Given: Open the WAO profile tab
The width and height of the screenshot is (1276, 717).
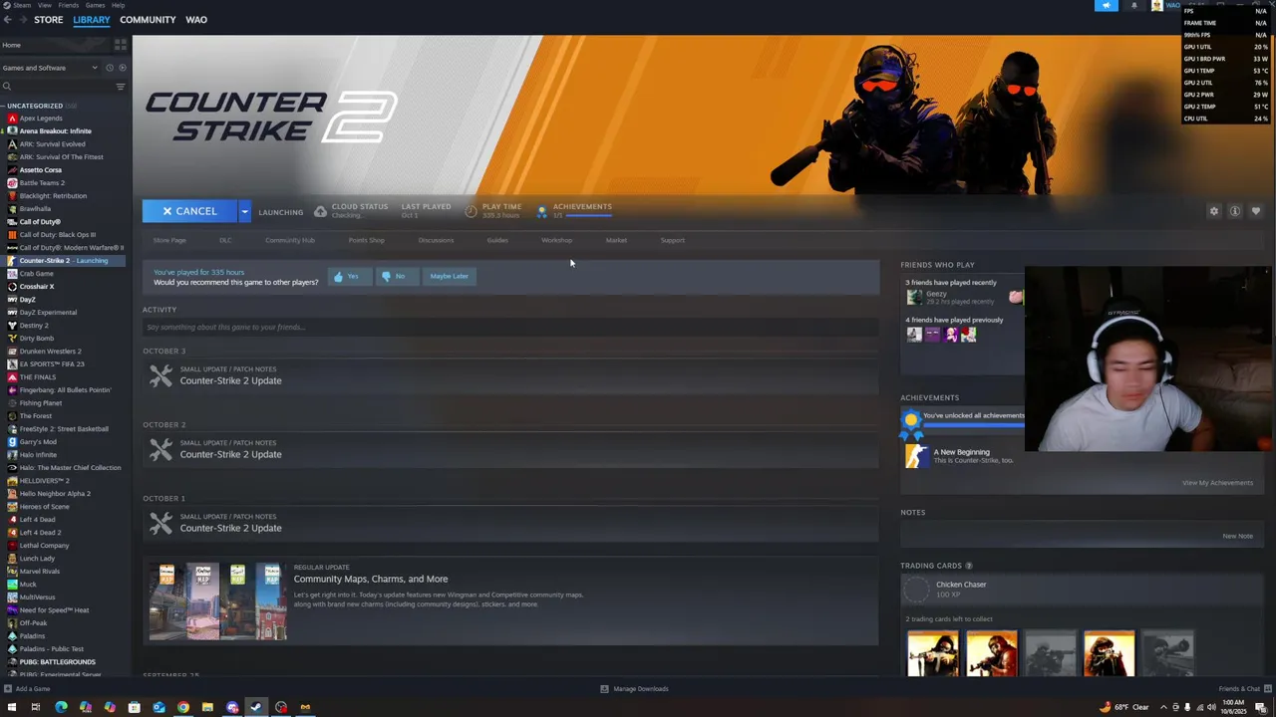Looking at the screenshot, I should click(196, 20).
